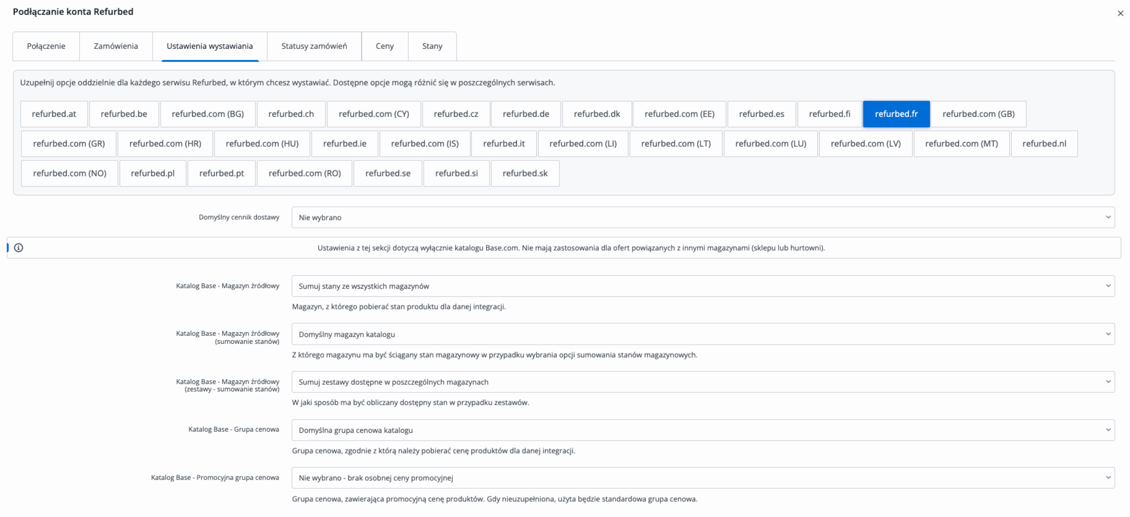The image size is (1130, 517).
Task: Choose refurbed.com (NO) marketplace
Action: [x=69, y=174]
